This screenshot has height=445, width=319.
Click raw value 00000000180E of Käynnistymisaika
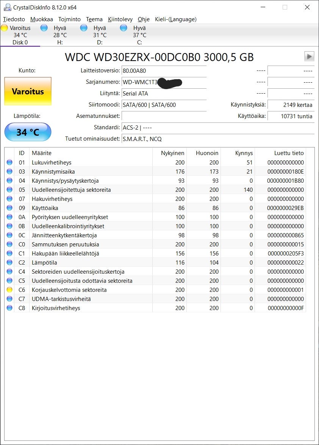(x=286, y=171)
